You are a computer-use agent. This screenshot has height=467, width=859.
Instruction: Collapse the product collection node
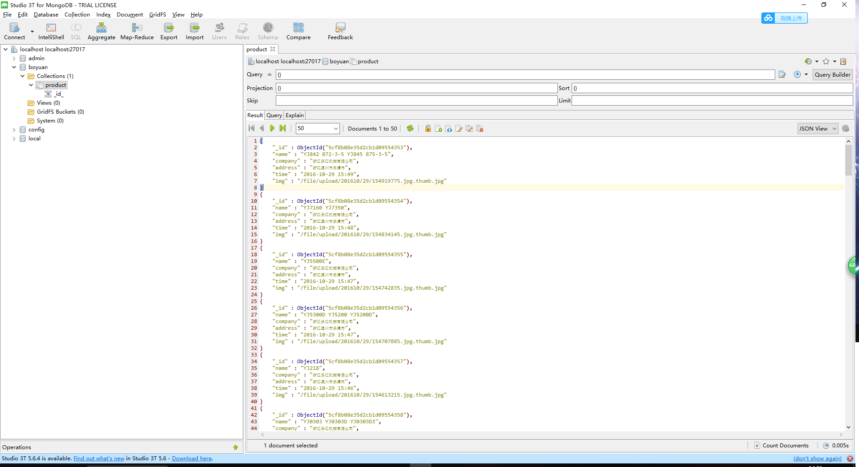click(x=31, y=85)
